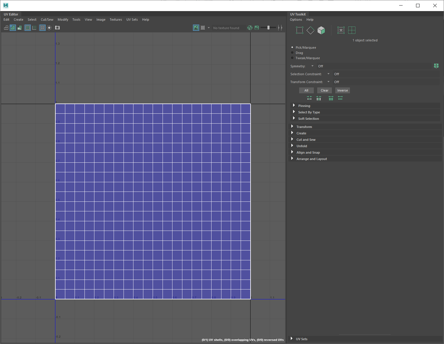
Task: Click the RGB channels display icon
Action: [250, 28]
